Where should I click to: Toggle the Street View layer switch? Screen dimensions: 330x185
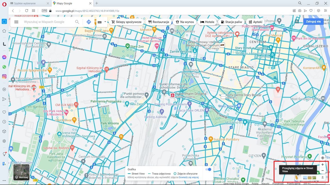tap(208, 169)
